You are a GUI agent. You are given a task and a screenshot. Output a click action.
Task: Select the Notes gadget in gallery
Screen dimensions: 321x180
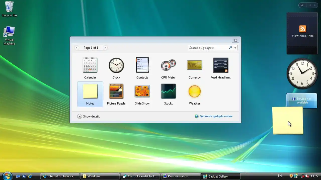click(x=90, y=94)
